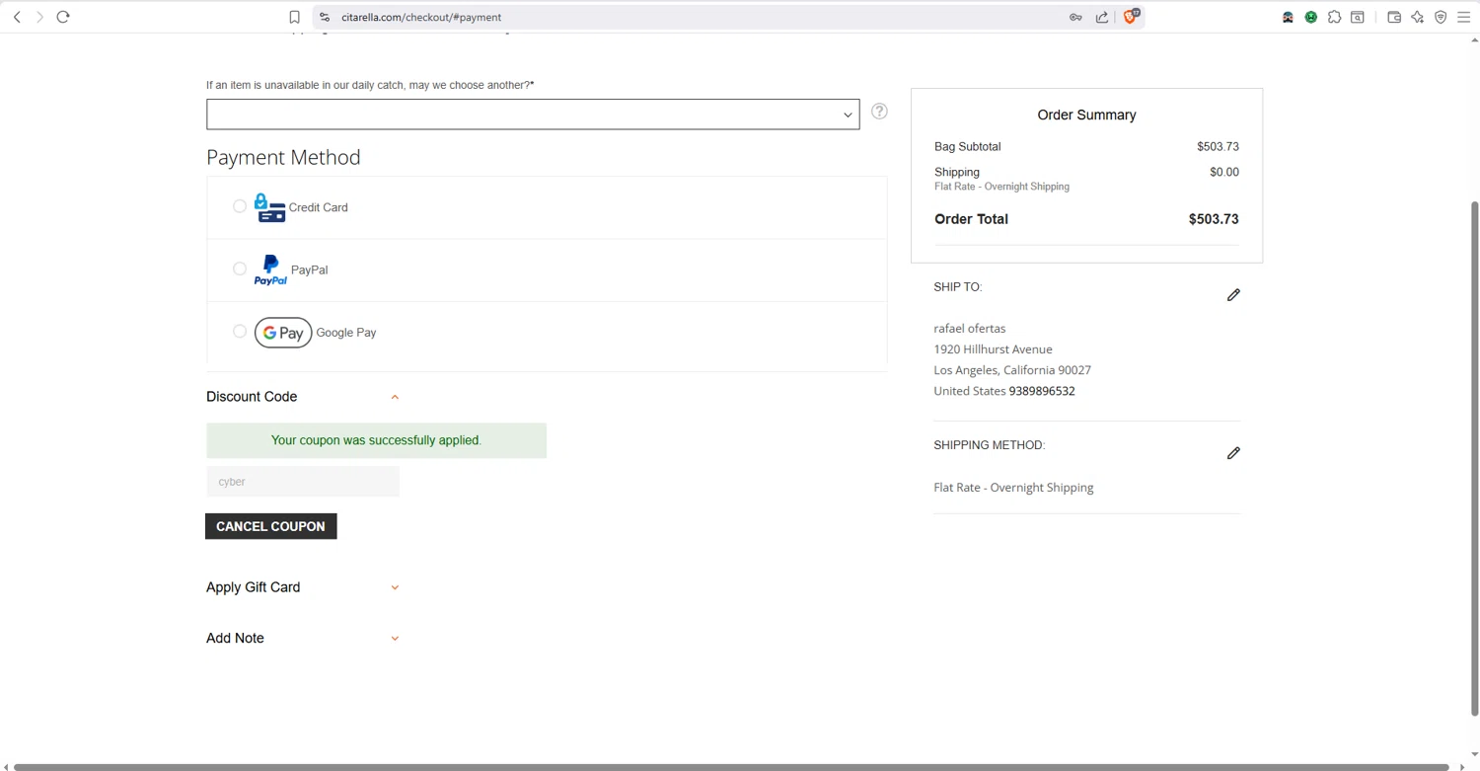Image resolution: width=1480 pixels, height=771 pixels.
Task: Click the Order Total amount $503.73
Action: (1214, 219)
